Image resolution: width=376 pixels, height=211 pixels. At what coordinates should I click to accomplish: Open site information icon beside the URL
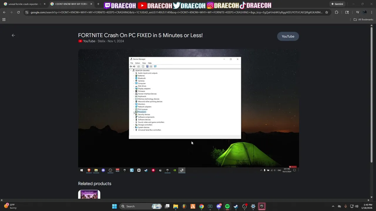[x=27, y=12]
